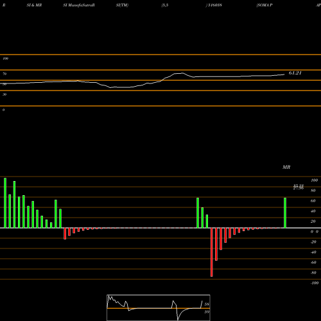Image resolution: width=321 pixels, height=321 pixels.
Task: Select the rightmost green bar in MR chart
Action: coord(285,213)
